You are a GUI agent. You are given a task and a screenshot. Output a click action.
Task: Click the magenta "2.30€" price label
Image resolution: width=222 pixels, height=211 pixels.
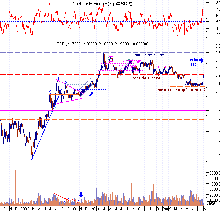[162, 67]
